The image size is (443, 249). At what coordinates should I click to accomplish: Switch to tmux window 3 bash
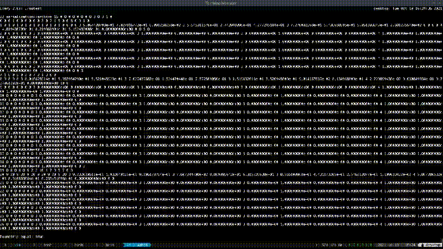pos(105,245)
